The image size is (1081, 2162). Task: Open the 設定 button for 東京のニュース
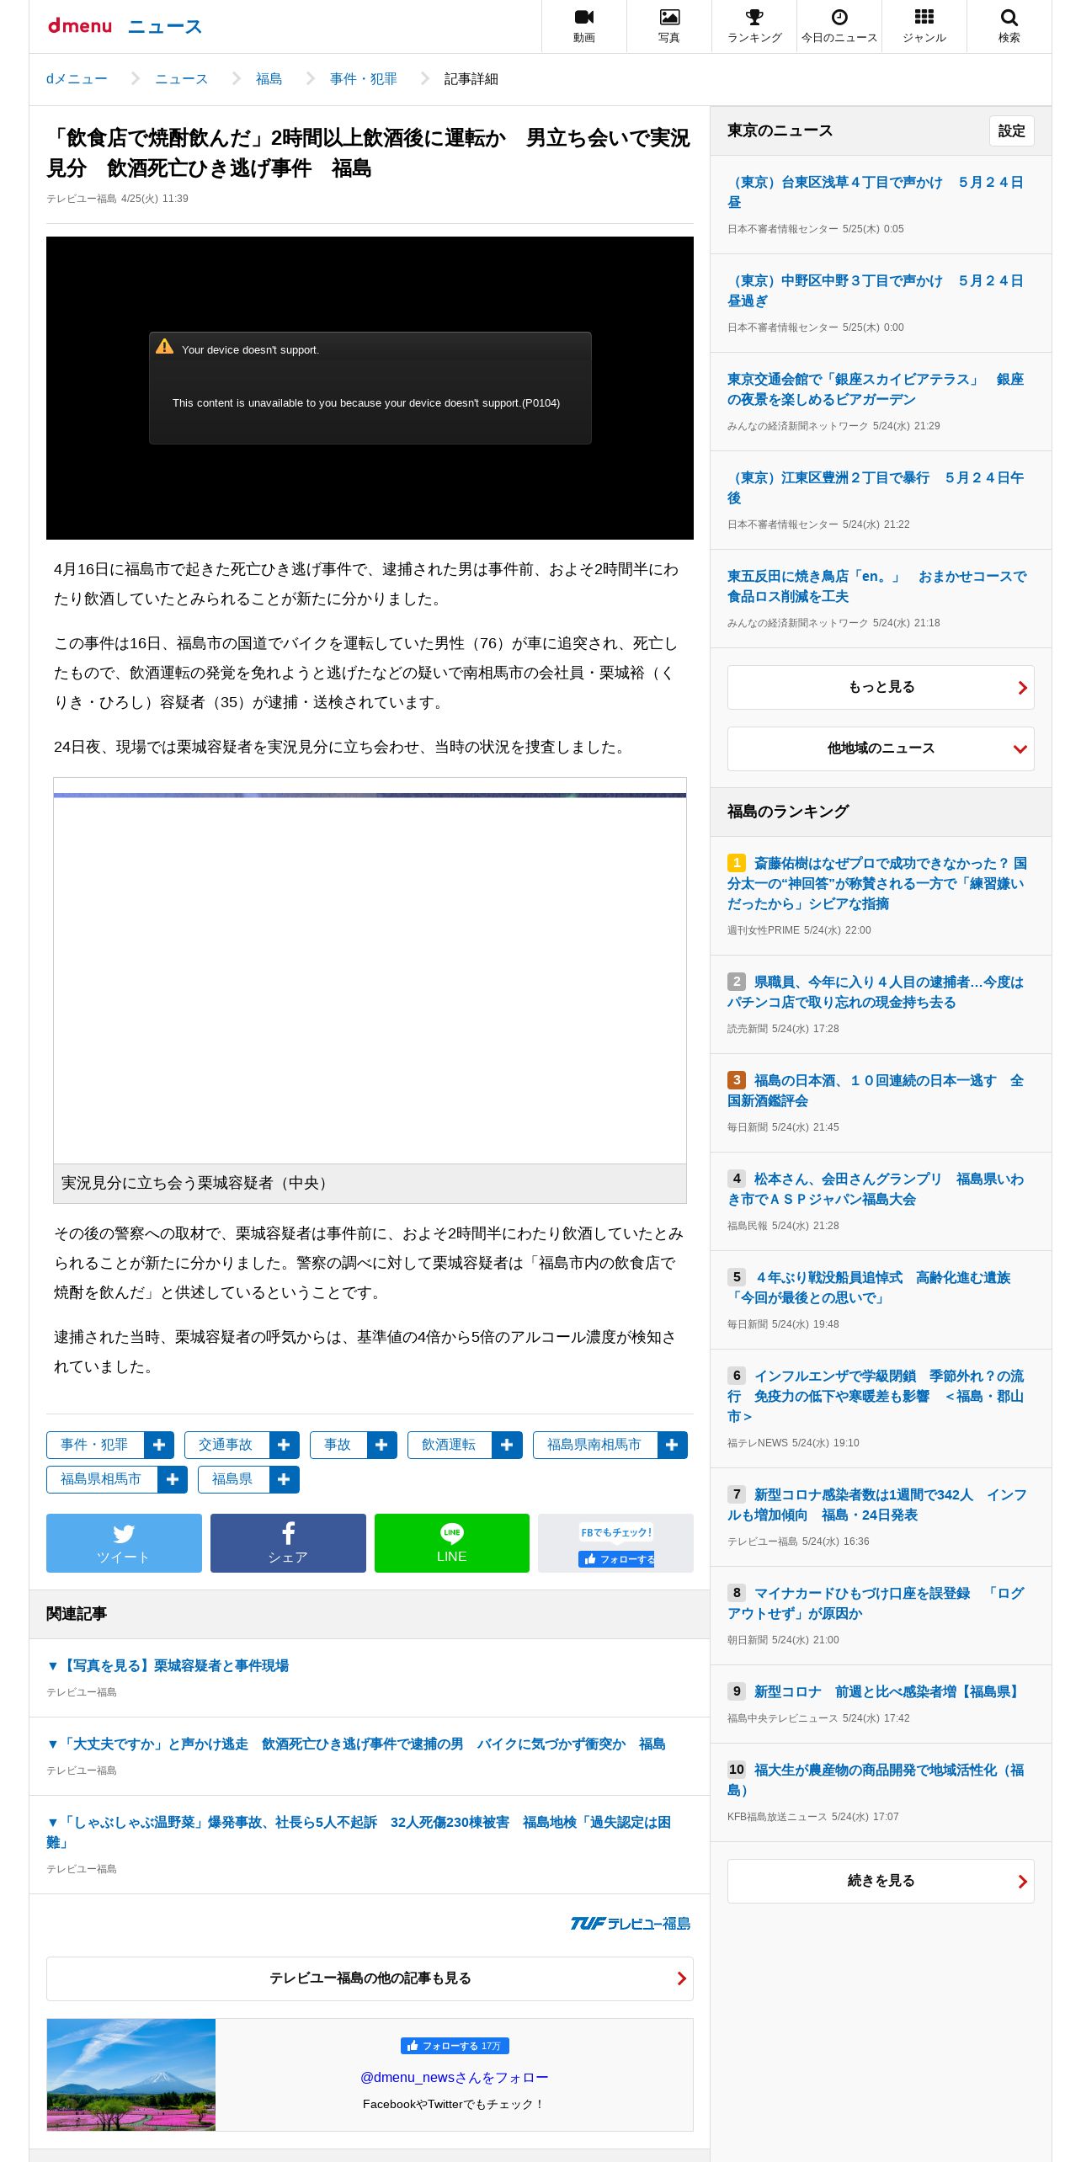(1011, 130)
